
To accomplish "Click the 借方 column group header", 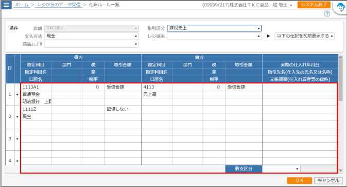I will [81, 58].
